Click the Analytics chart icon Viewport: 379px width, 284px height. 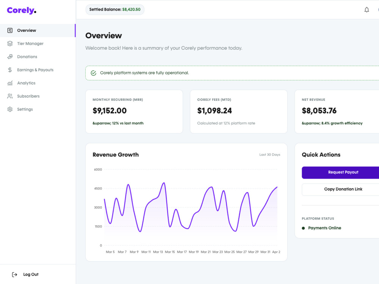point(10,83)
